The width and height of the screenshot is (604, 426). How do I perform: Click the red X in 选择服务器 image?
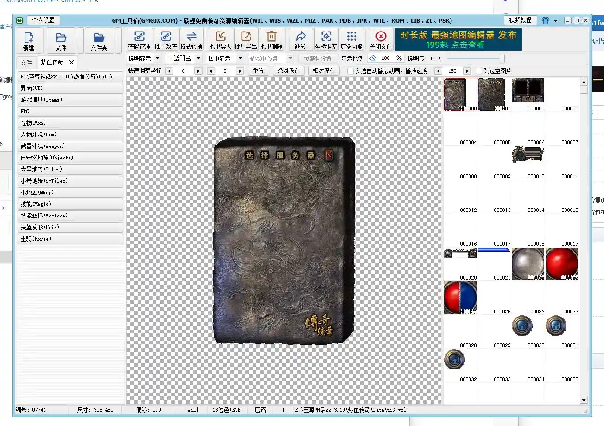click(329, 155)
